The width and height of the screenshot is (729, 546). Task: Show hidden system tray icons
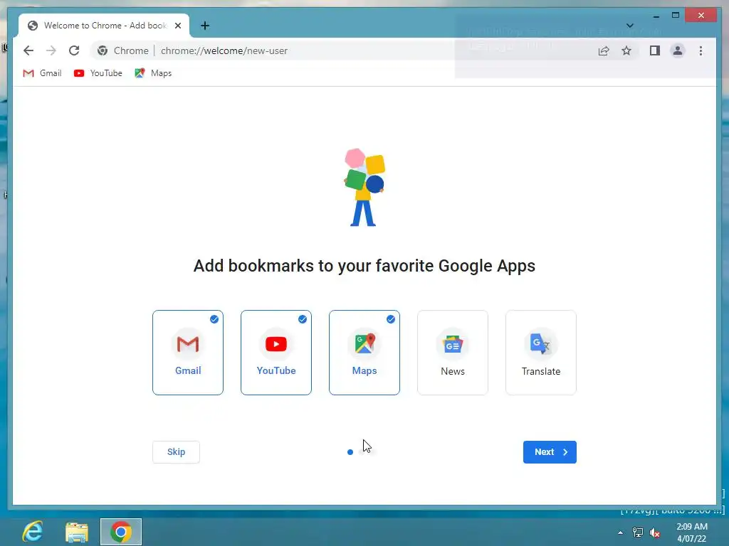point(620,532)
